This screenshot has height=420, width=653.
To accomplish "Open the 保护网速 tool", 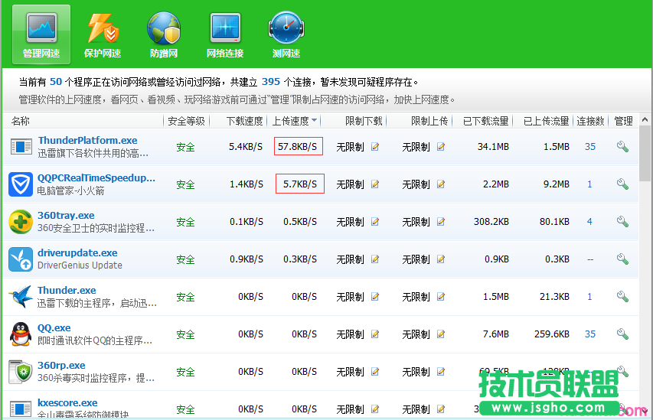I will [103, 34].
